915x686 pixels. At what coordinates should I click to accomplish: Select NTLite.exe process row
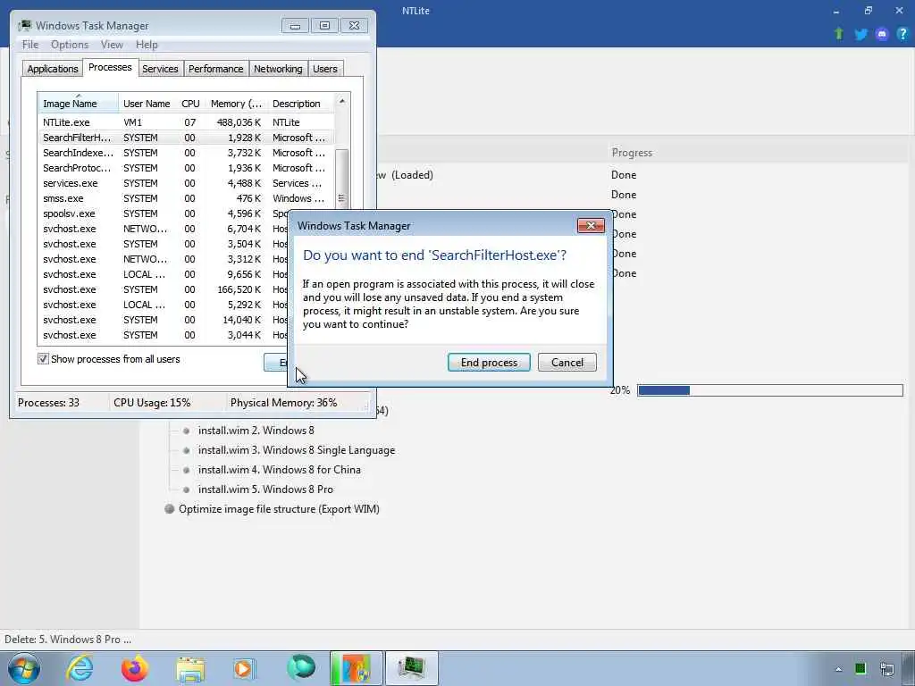pyautogui.click(x=186, y=122)
